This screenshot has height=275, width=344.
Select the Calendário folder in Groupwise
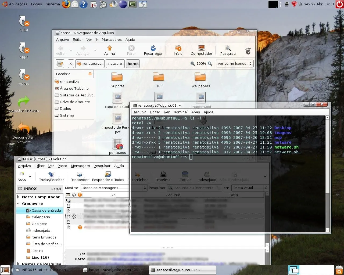[41, 217]
